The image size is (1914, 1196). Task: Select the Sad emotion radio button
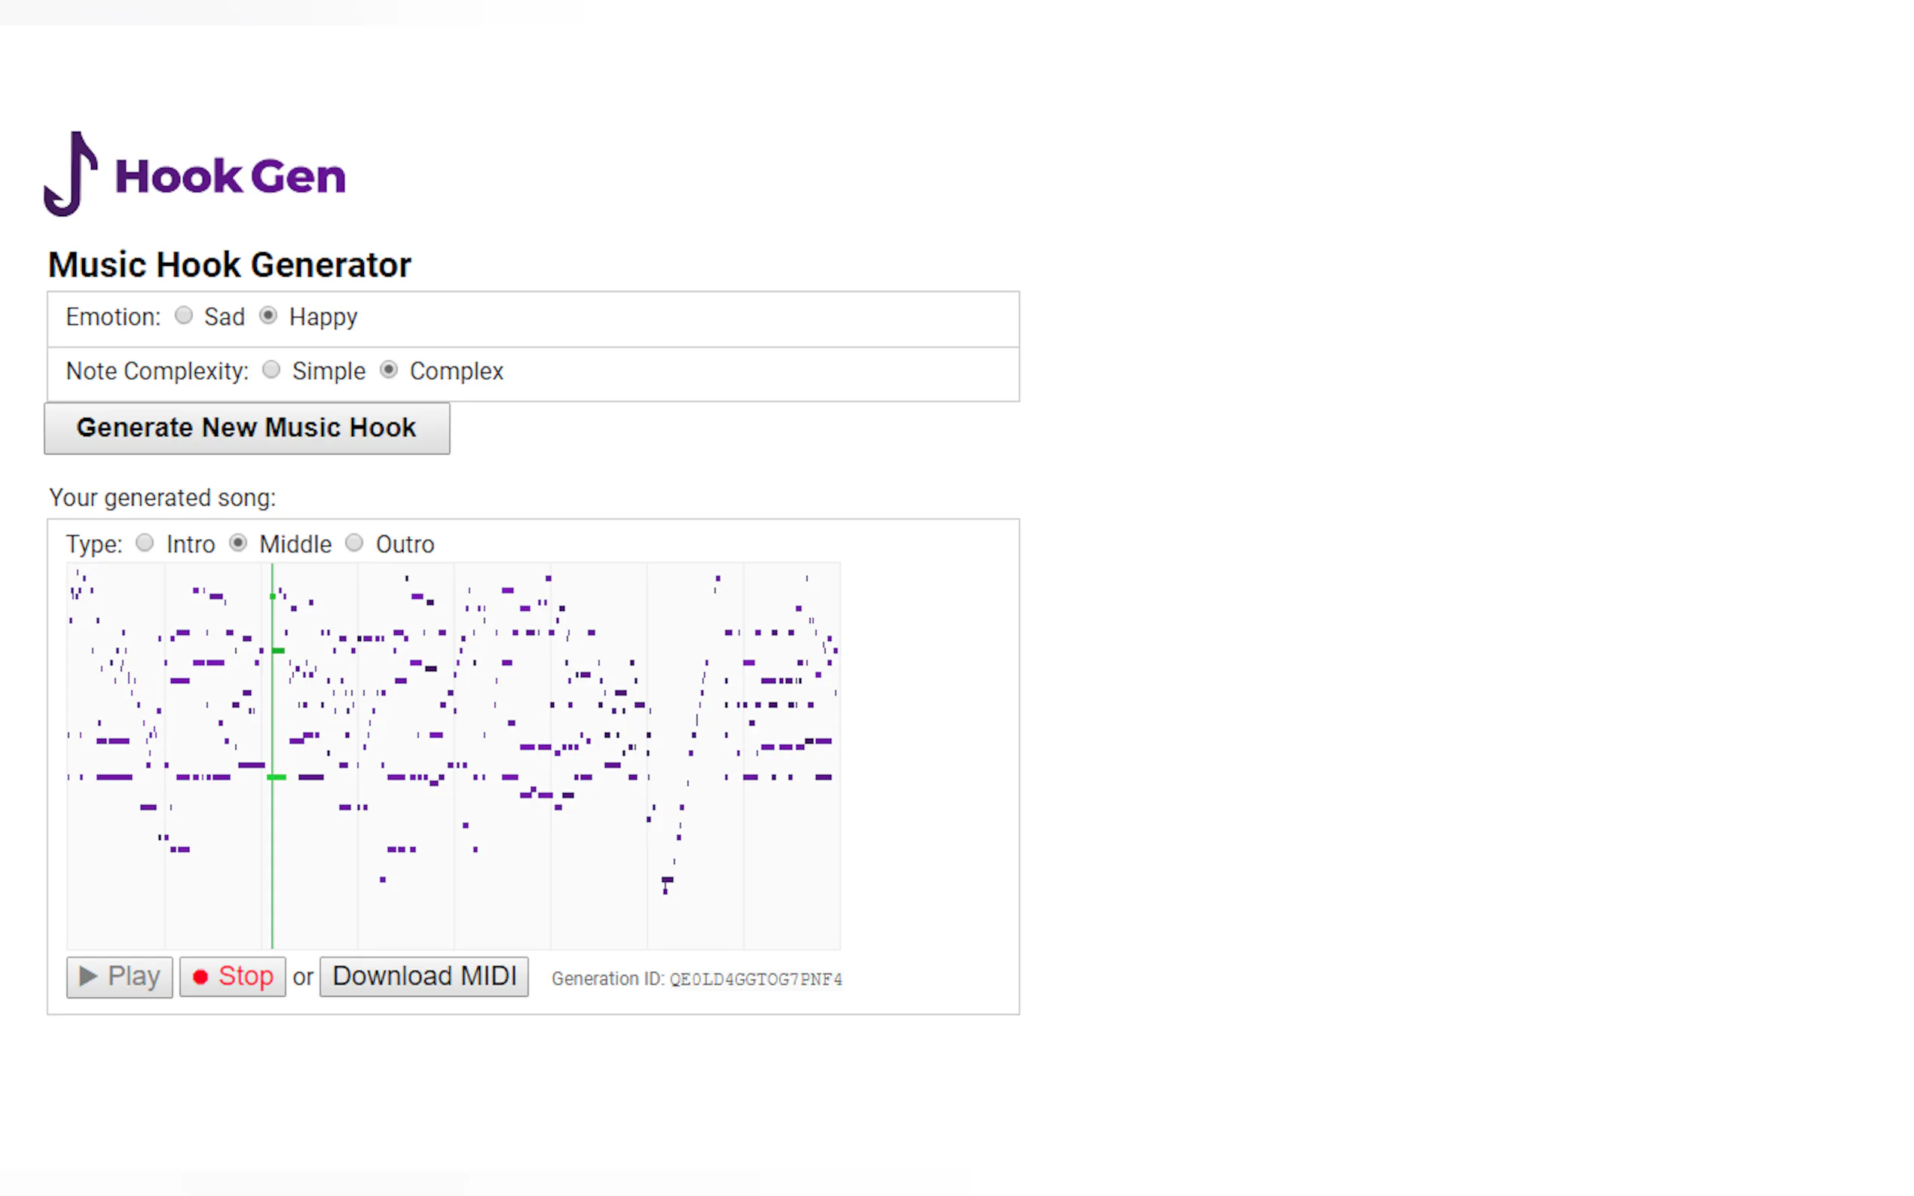(x=184, y=316)
